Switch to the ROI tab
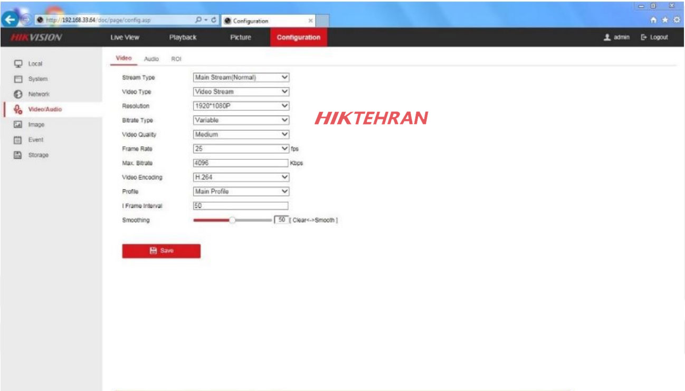The width and height of the screenshot is (685, 391). coord(176,59)
